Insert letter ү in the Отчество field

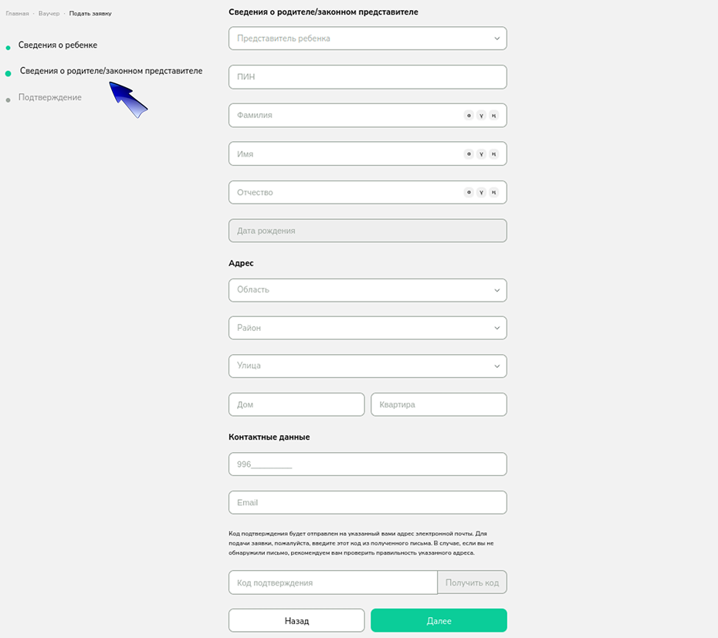click(481, 192)
